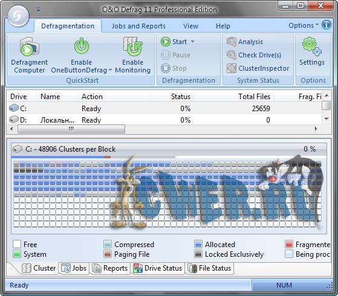Viewport: 338px width, 296px height.
Task: Switch to Jobs and Reports tab
Action: [138, 26]
